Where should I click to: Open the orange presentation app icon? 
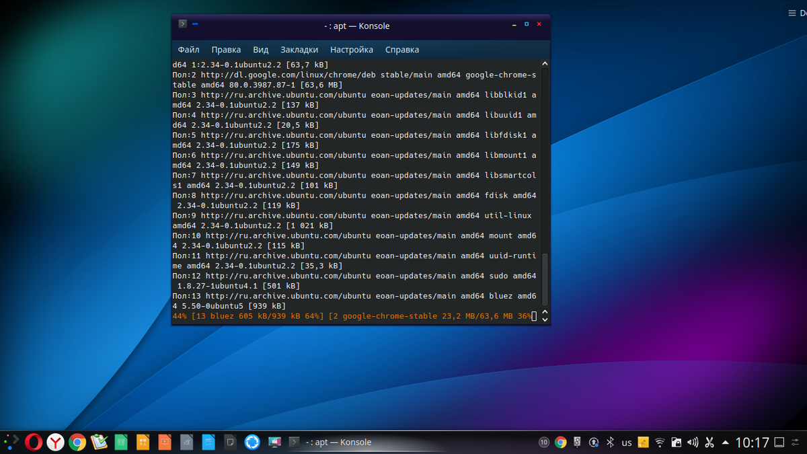click(164, 442)
